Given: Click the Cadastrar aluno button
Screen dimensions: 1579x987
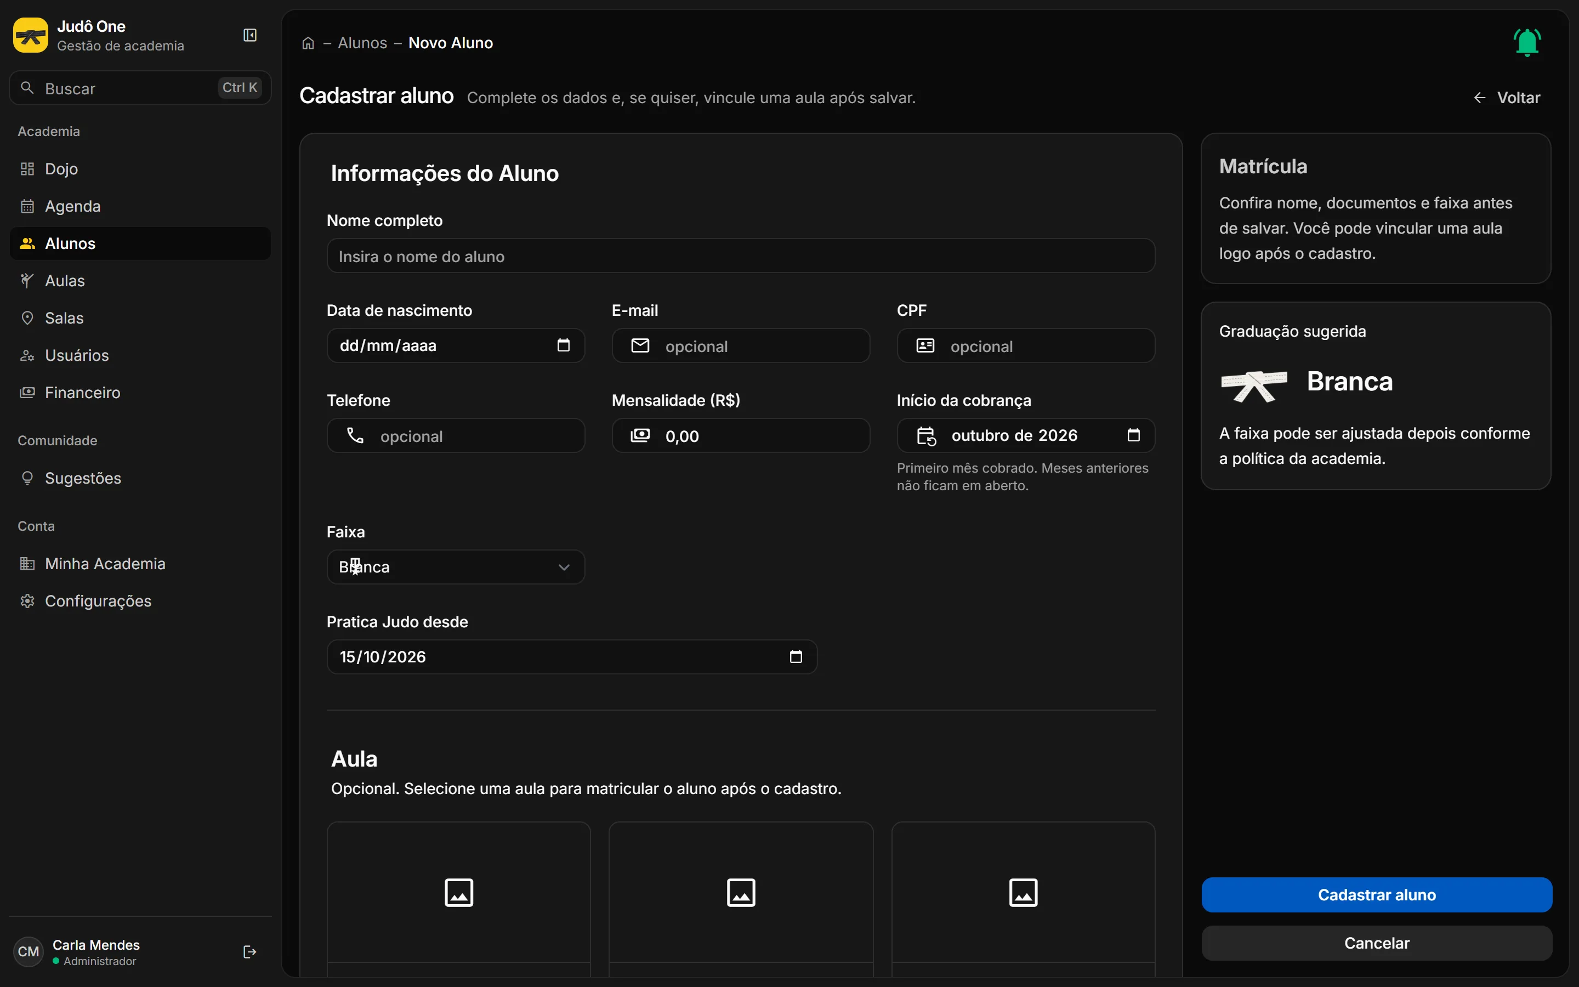Looking at the screenshot, I should (1377, 895).
